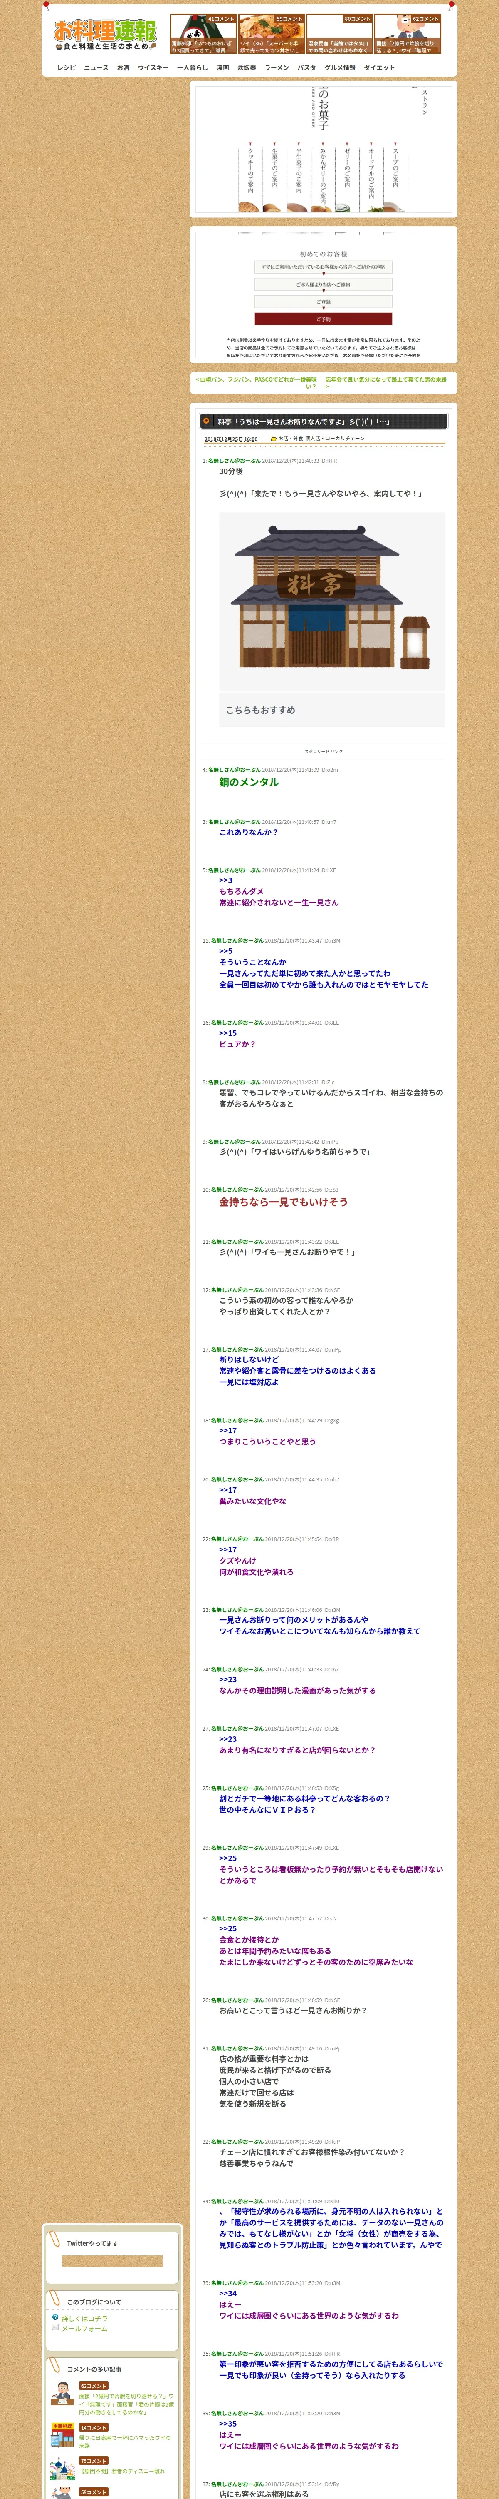Open the header thumbnail with 59コメント
499x2499 pixels.
(271, 34)
